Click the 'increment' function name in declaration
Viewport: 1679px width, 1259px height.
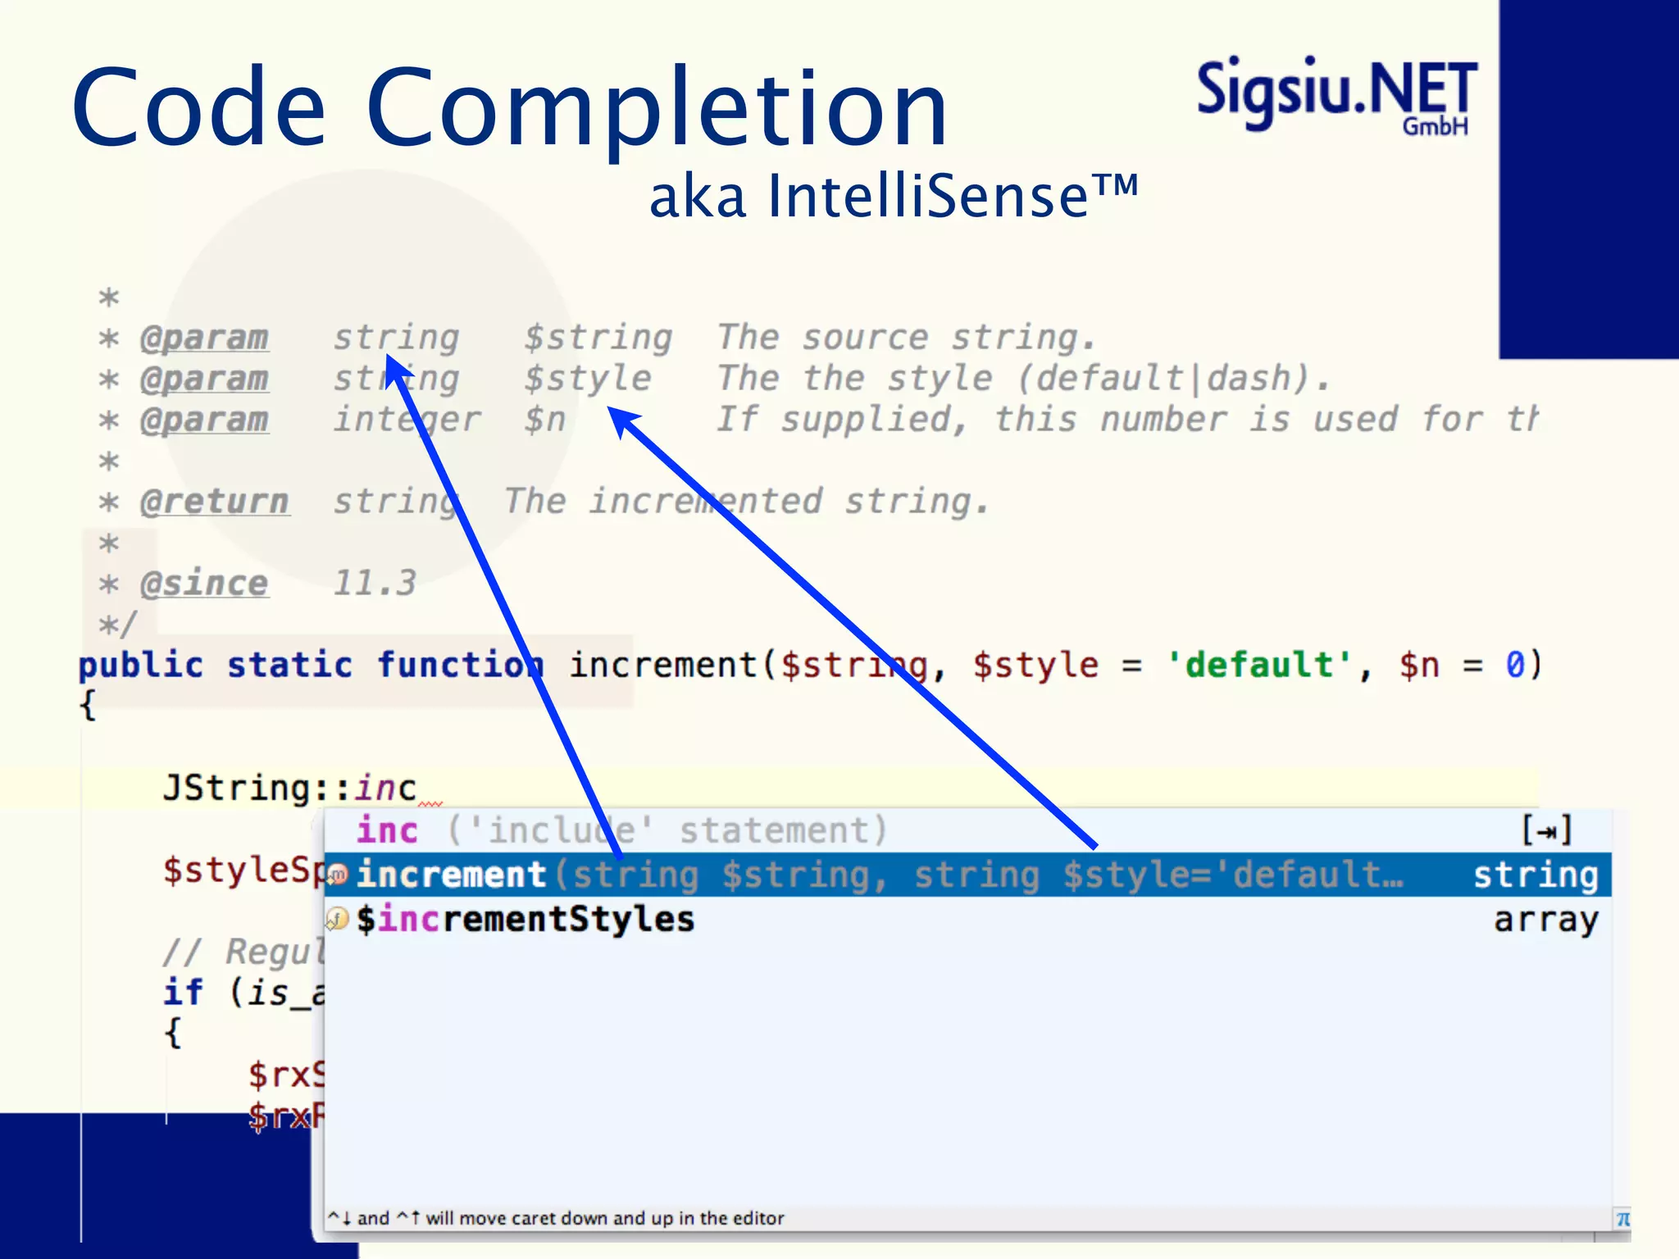click(664, 665)
